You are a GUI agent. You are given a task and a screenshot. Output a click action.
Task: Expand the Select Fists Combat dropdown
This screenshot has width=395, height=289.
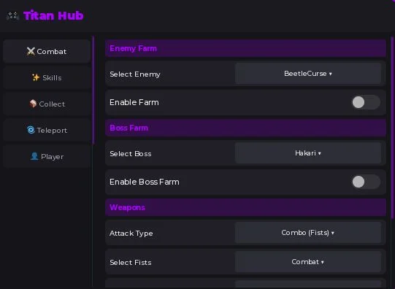click(x=308, y=262)
